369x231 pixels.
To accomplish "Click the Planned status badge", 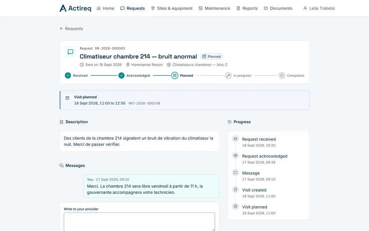I will click(x=211, y=57).
